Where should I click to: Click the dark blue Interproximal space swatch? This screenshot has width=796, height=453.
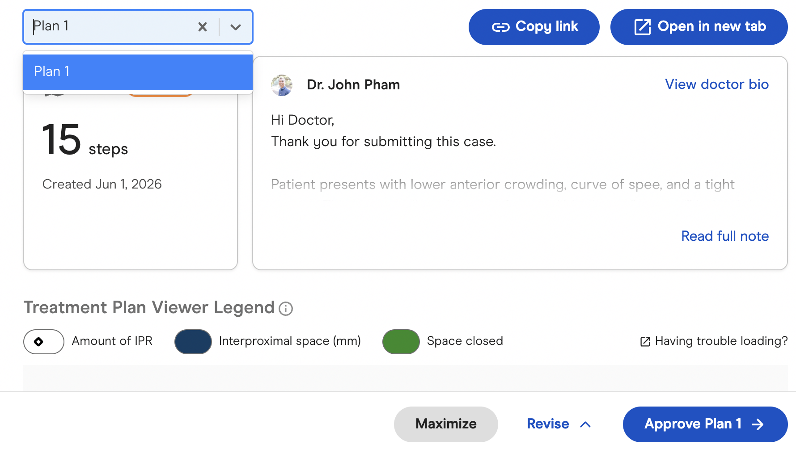pyautogui.click(x=193, y=342)
